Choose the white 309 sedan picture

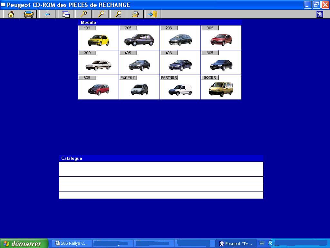[x=99, y=65]
